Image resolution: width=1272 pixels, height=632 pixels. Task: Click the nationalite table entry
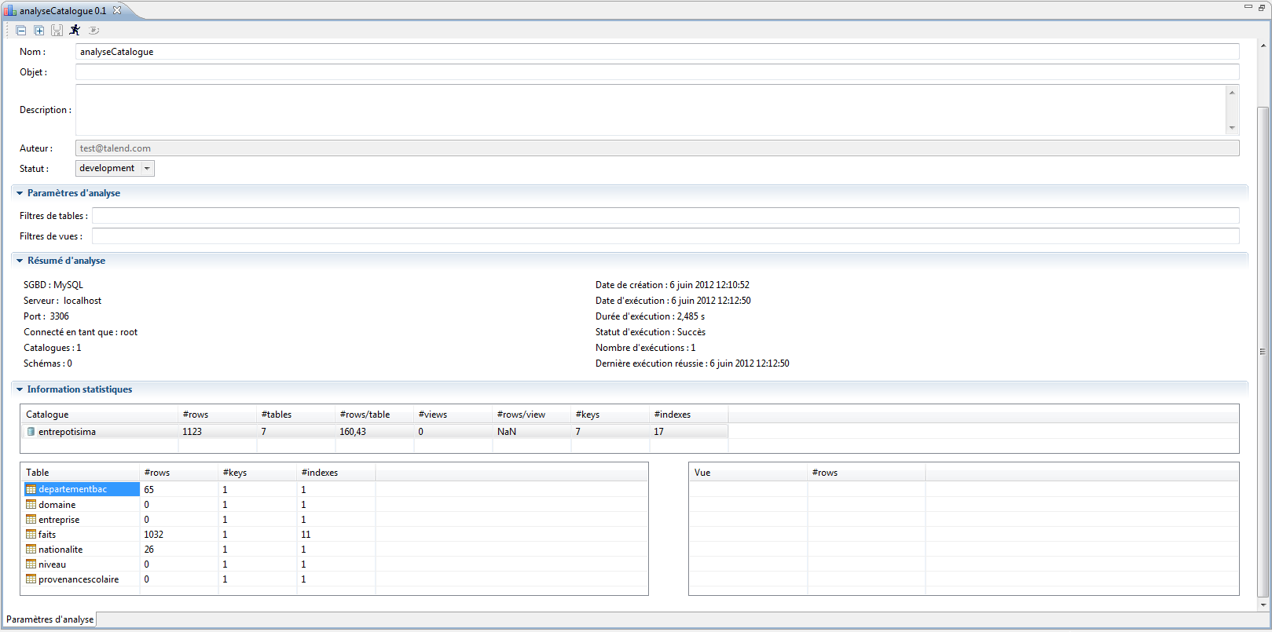pos(60,550)
